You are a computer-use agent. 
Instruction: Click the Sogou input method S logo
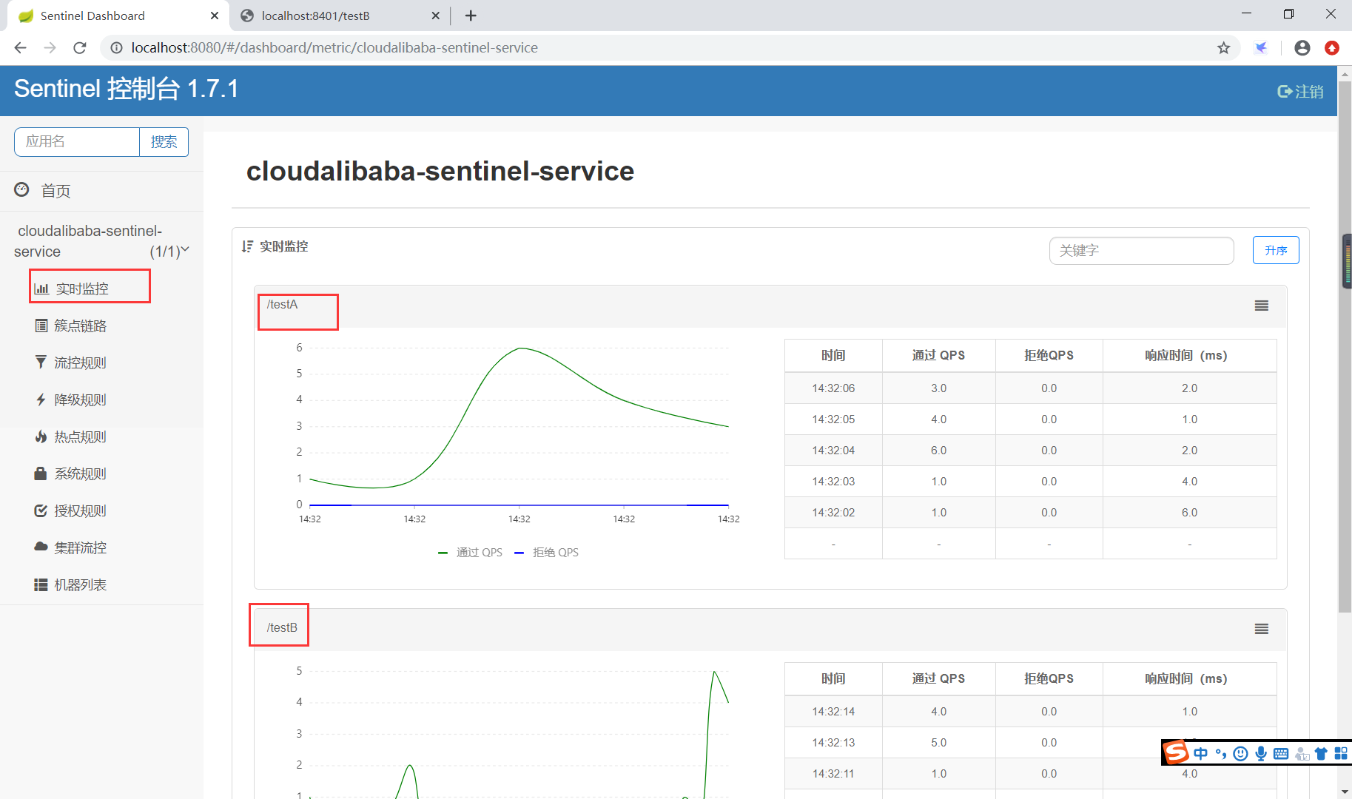[x=1176, y=753]
